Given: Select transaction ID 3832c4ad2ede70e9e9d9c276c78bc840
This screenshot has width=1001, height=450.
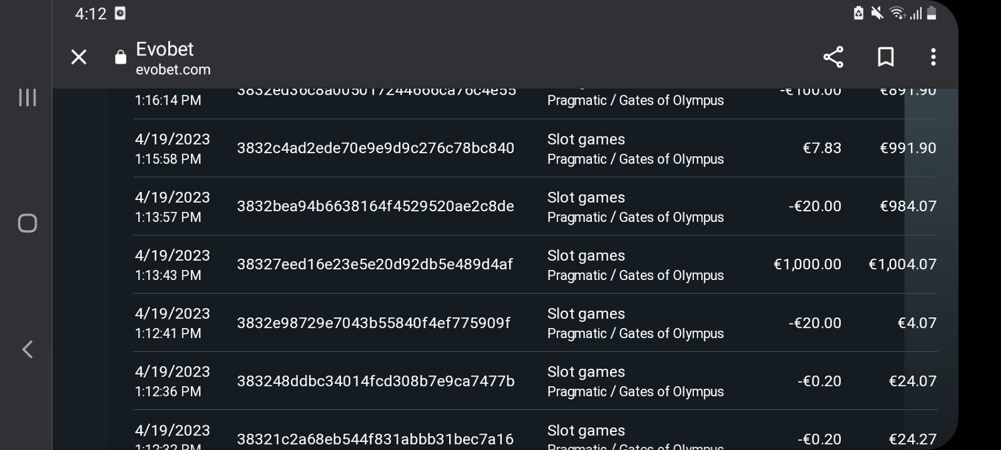Looking at the screenshot, I should click(375, 148).
